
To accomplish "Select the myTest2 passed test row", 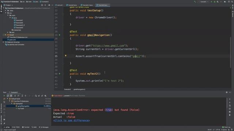I will 29,108.
